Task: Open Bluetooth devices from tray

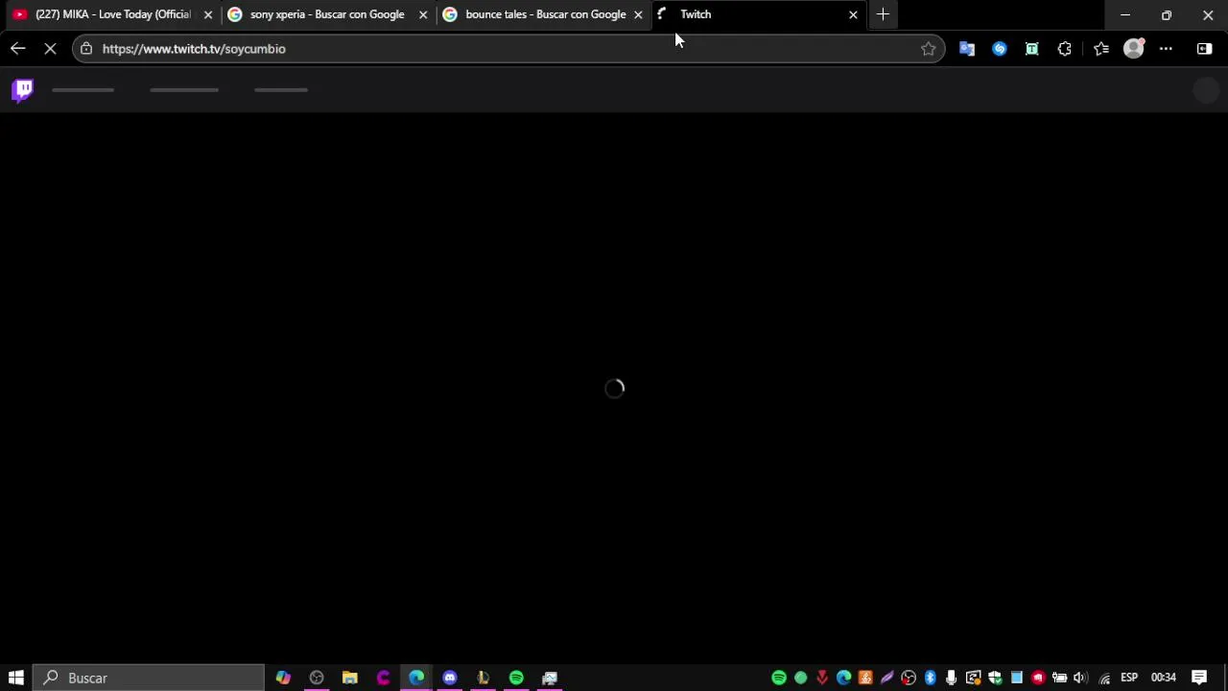Action: point(931,679)
